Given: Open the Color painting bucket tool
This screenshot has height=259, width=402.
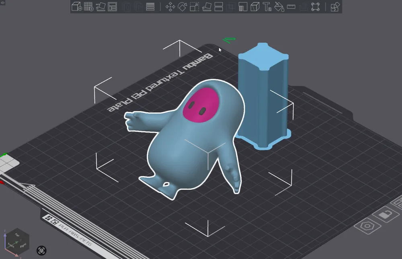Looking at the screenshot, I should point(279,7).
